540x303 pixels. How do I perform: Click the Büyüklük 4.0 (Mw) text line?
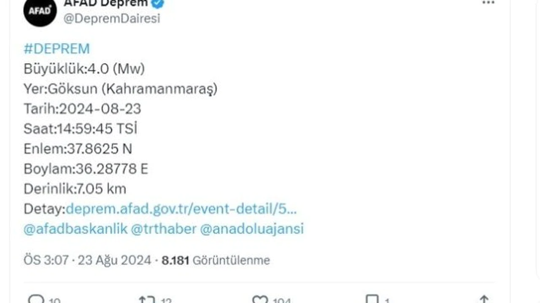tap(84, 69)
